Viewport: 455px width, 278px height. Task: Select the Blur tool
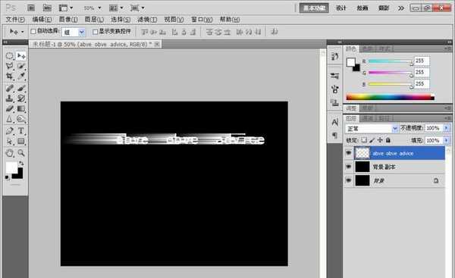pyautogui.click(x=9, y=119)
